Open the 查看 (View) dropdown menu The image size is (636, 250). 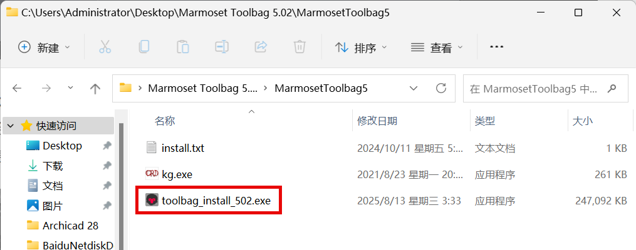tap(437, 48)
